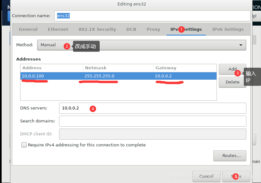The height and width of the screenshot is (183, 261).
Task: Open the Ethernet tab
Action: pos(58,29)
